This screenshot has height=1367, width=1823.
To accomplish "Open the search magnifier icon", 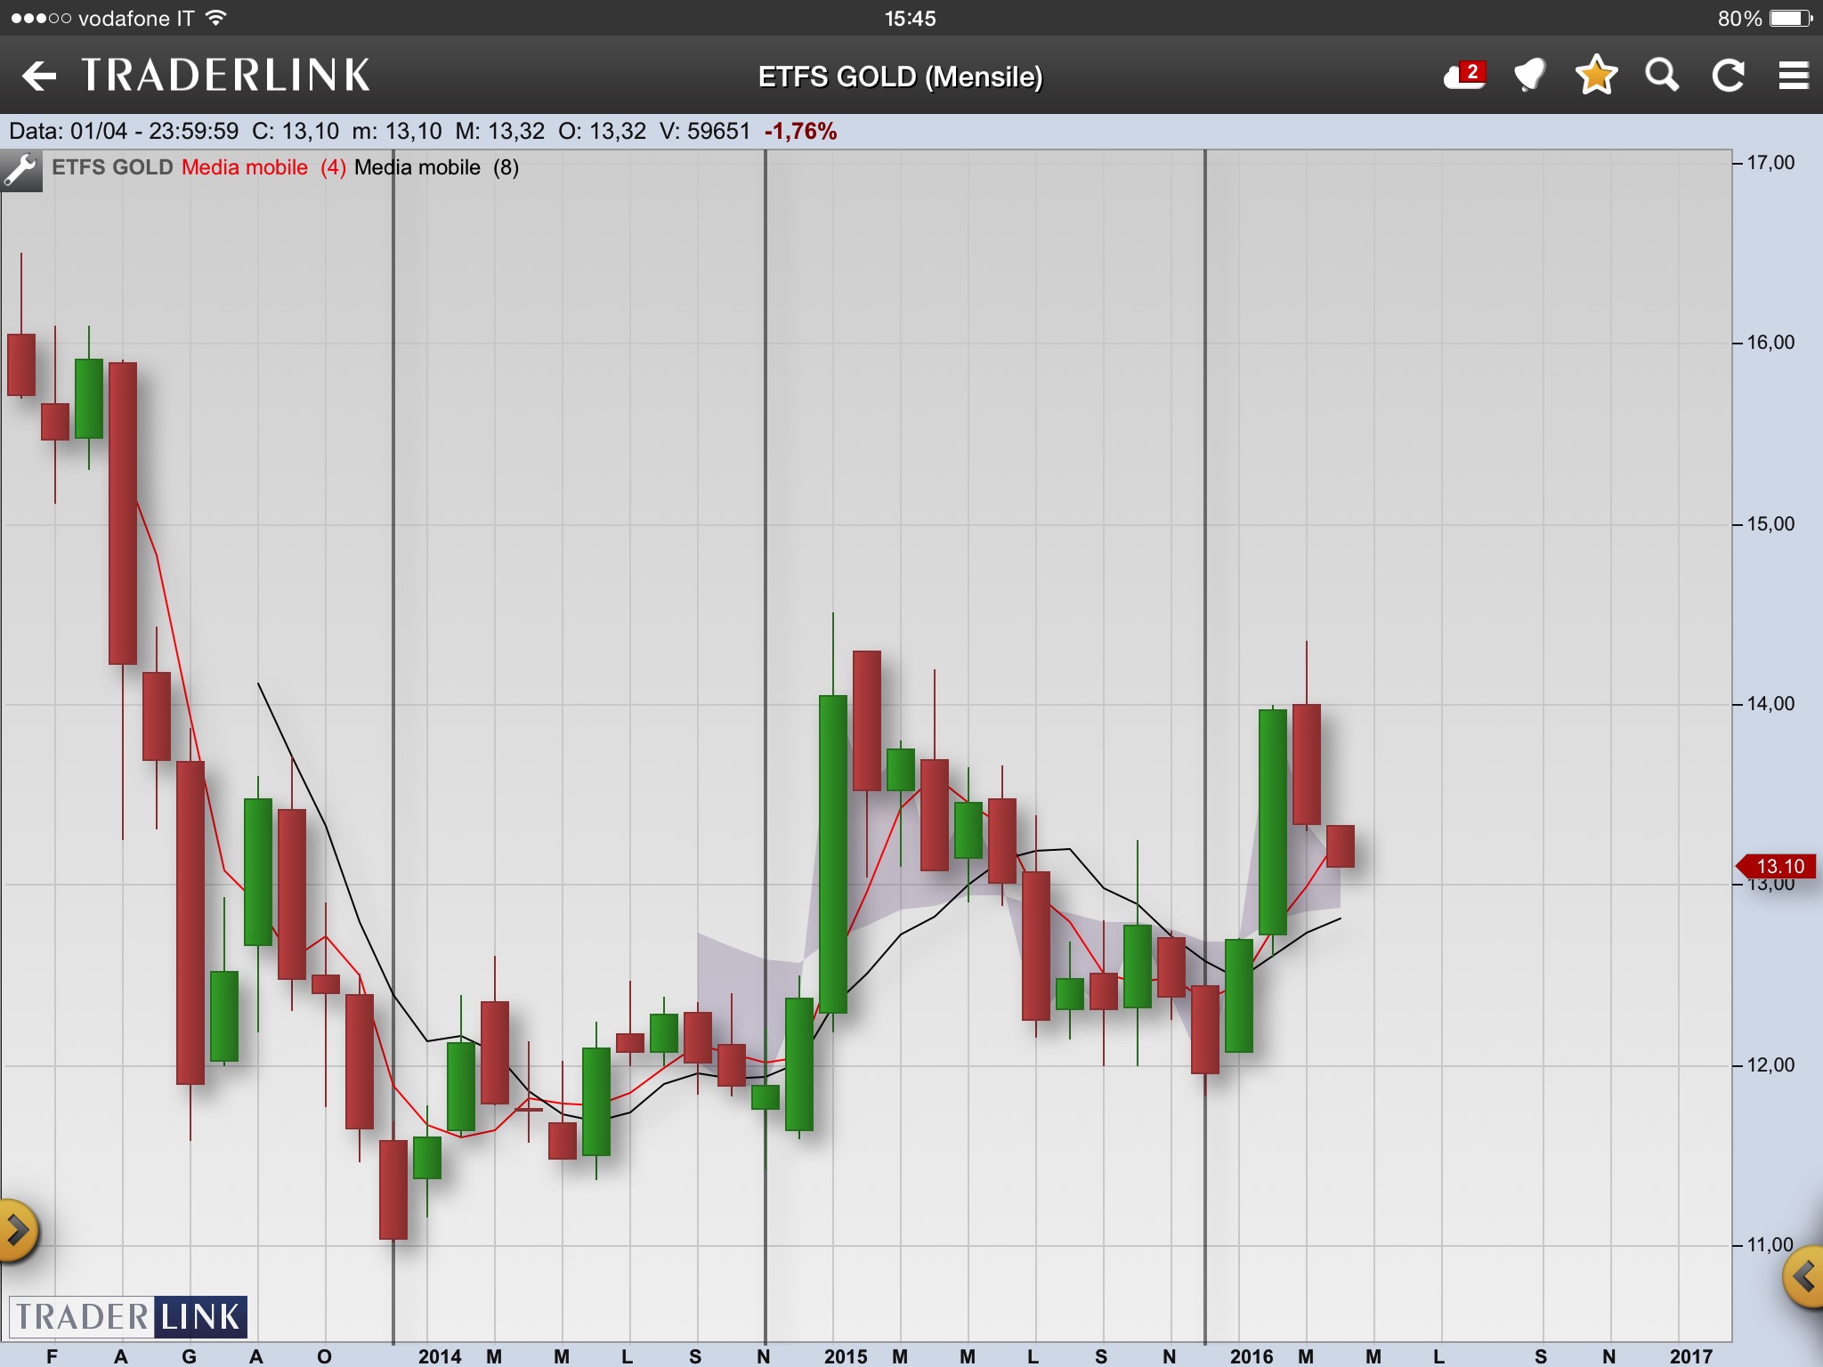I will [x=1662, y=76].
